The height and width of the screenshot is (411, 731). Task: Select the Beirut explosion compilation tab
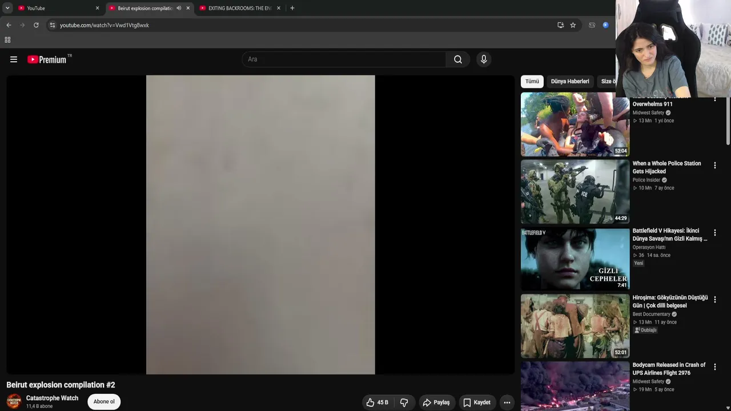click(150, 8)
